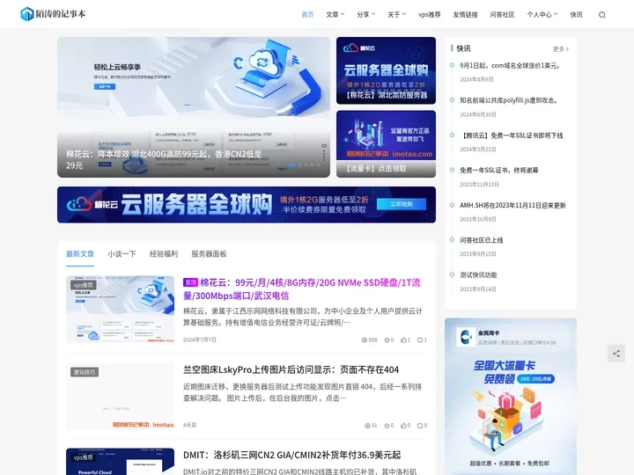Click date 2024年7月7日 under 棉花云 article
The width and height of the screenshot is (634, 475).
pos(200,340)
